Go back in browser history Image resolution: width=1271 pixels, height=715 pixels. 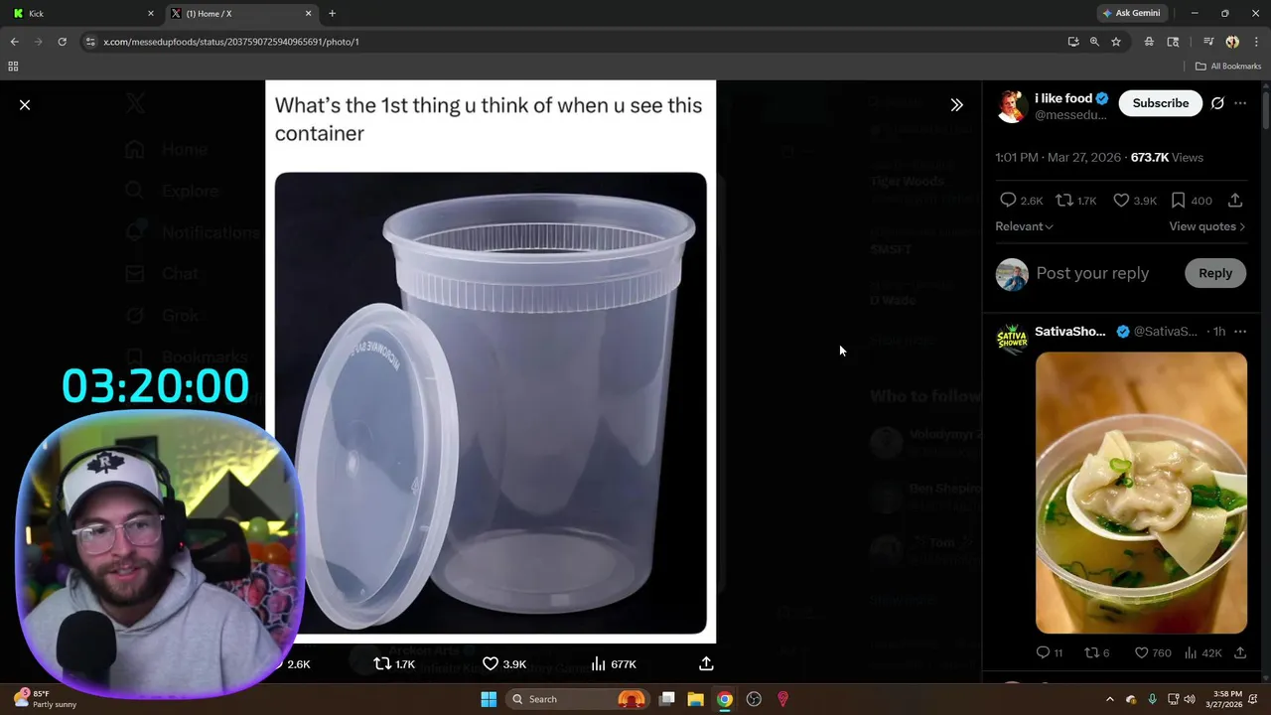coord(14,42)
